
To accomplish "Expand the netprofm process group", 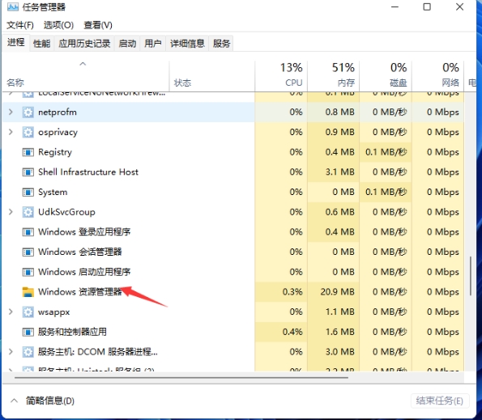I will pos(11,112).
